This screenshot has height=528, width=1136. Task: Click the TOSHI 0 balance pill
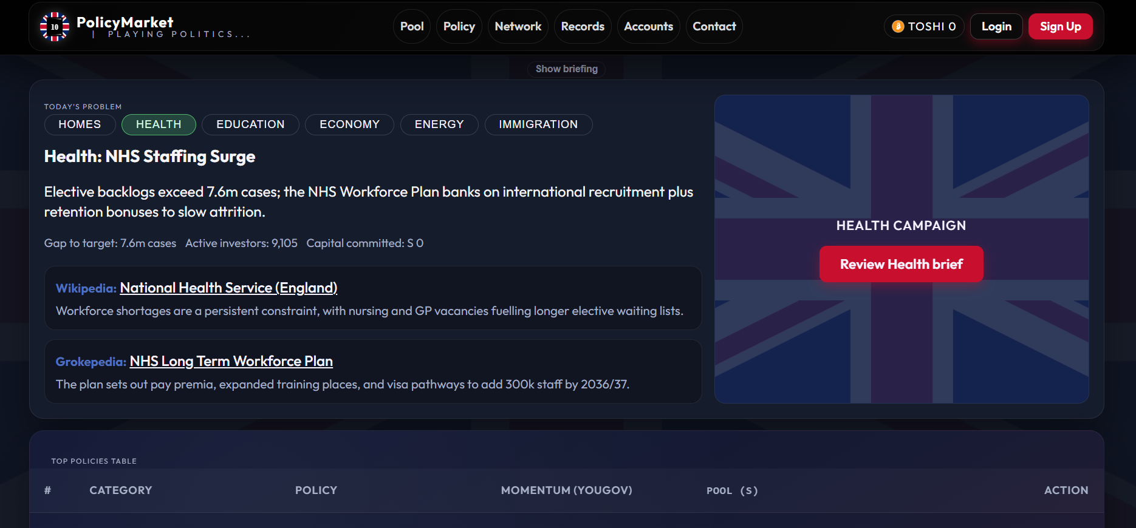pyautogui.click(x=924, y=27)
